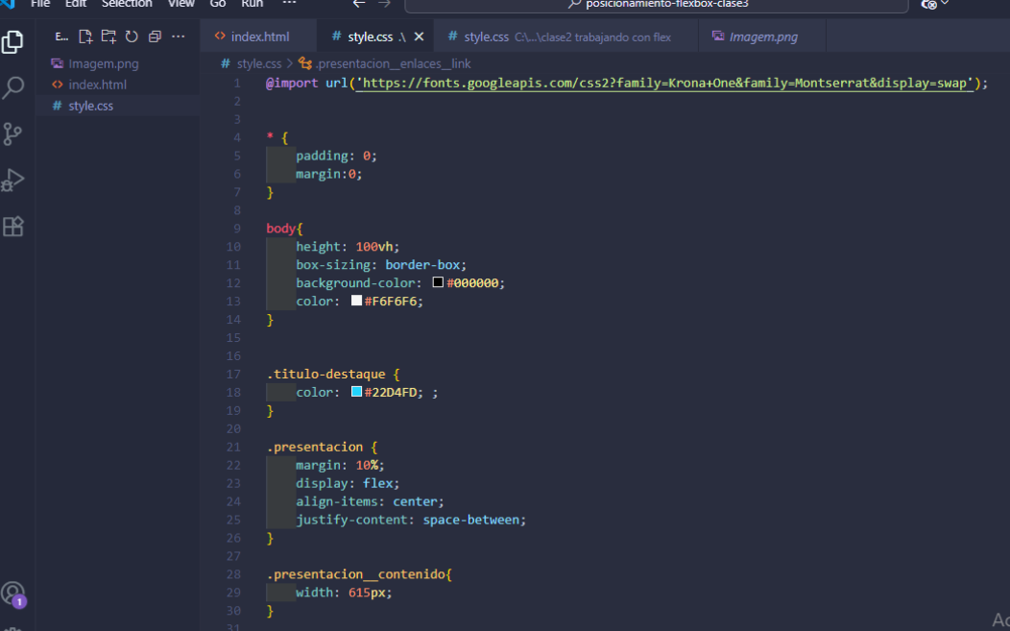Click the 'border-box' value
The height and width of the screenshot is (631, 1010).
422,265
